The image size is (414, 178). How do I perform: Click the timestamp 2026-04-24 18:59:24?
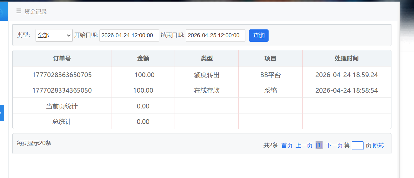click(347, 75)
